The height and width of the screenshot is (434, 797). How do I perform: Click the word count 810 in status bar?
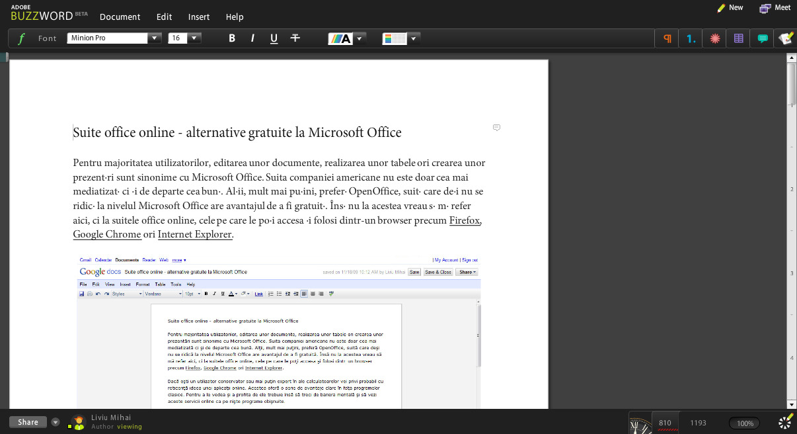[665, 423]
